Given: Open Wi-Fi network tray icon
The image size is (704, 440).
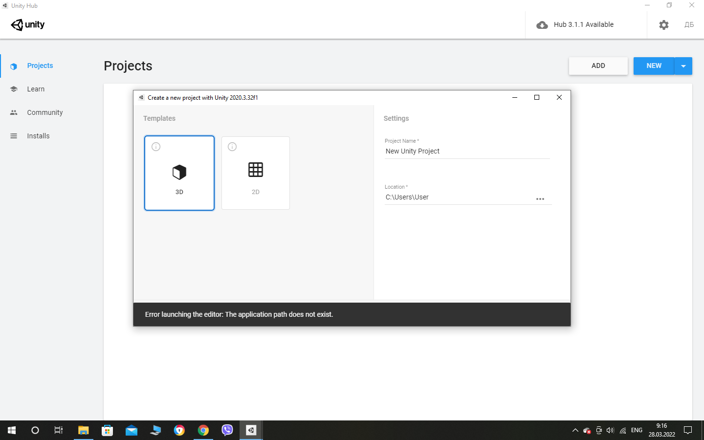Looking at the screenshot, I should [x=623, y=430].
